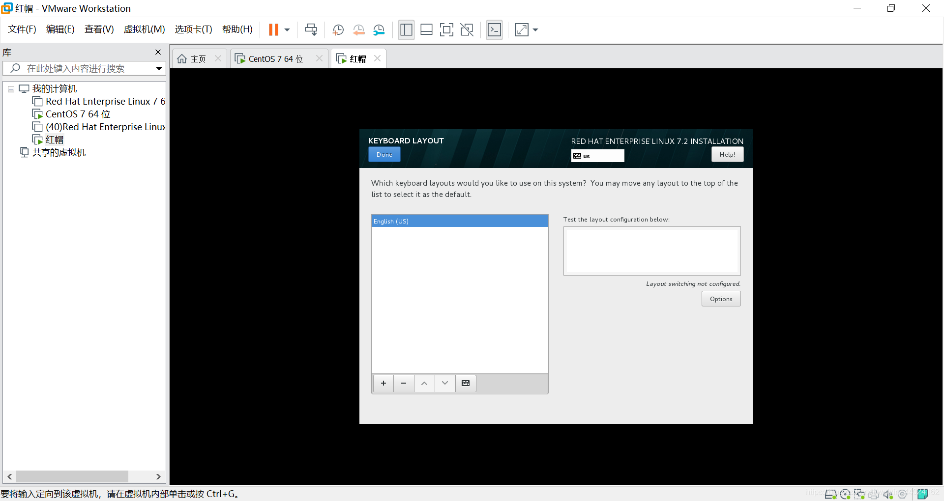Image resolution: width=944 pixels, height=501 pixels.
Task: Click the pause virtual machine icon
Action: (x=273, y=30)
